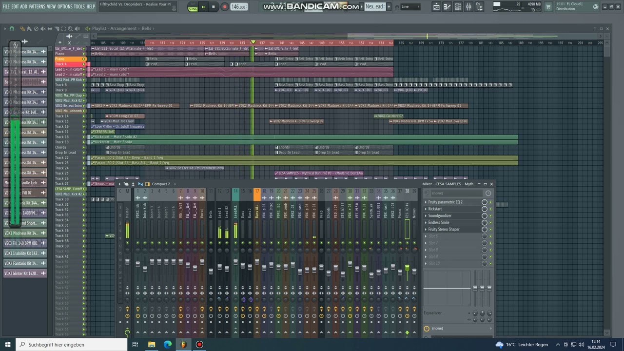The image size is (624, 351).
Task: Open Microsoft Edge from the taskbar
Action: [167, 344]
